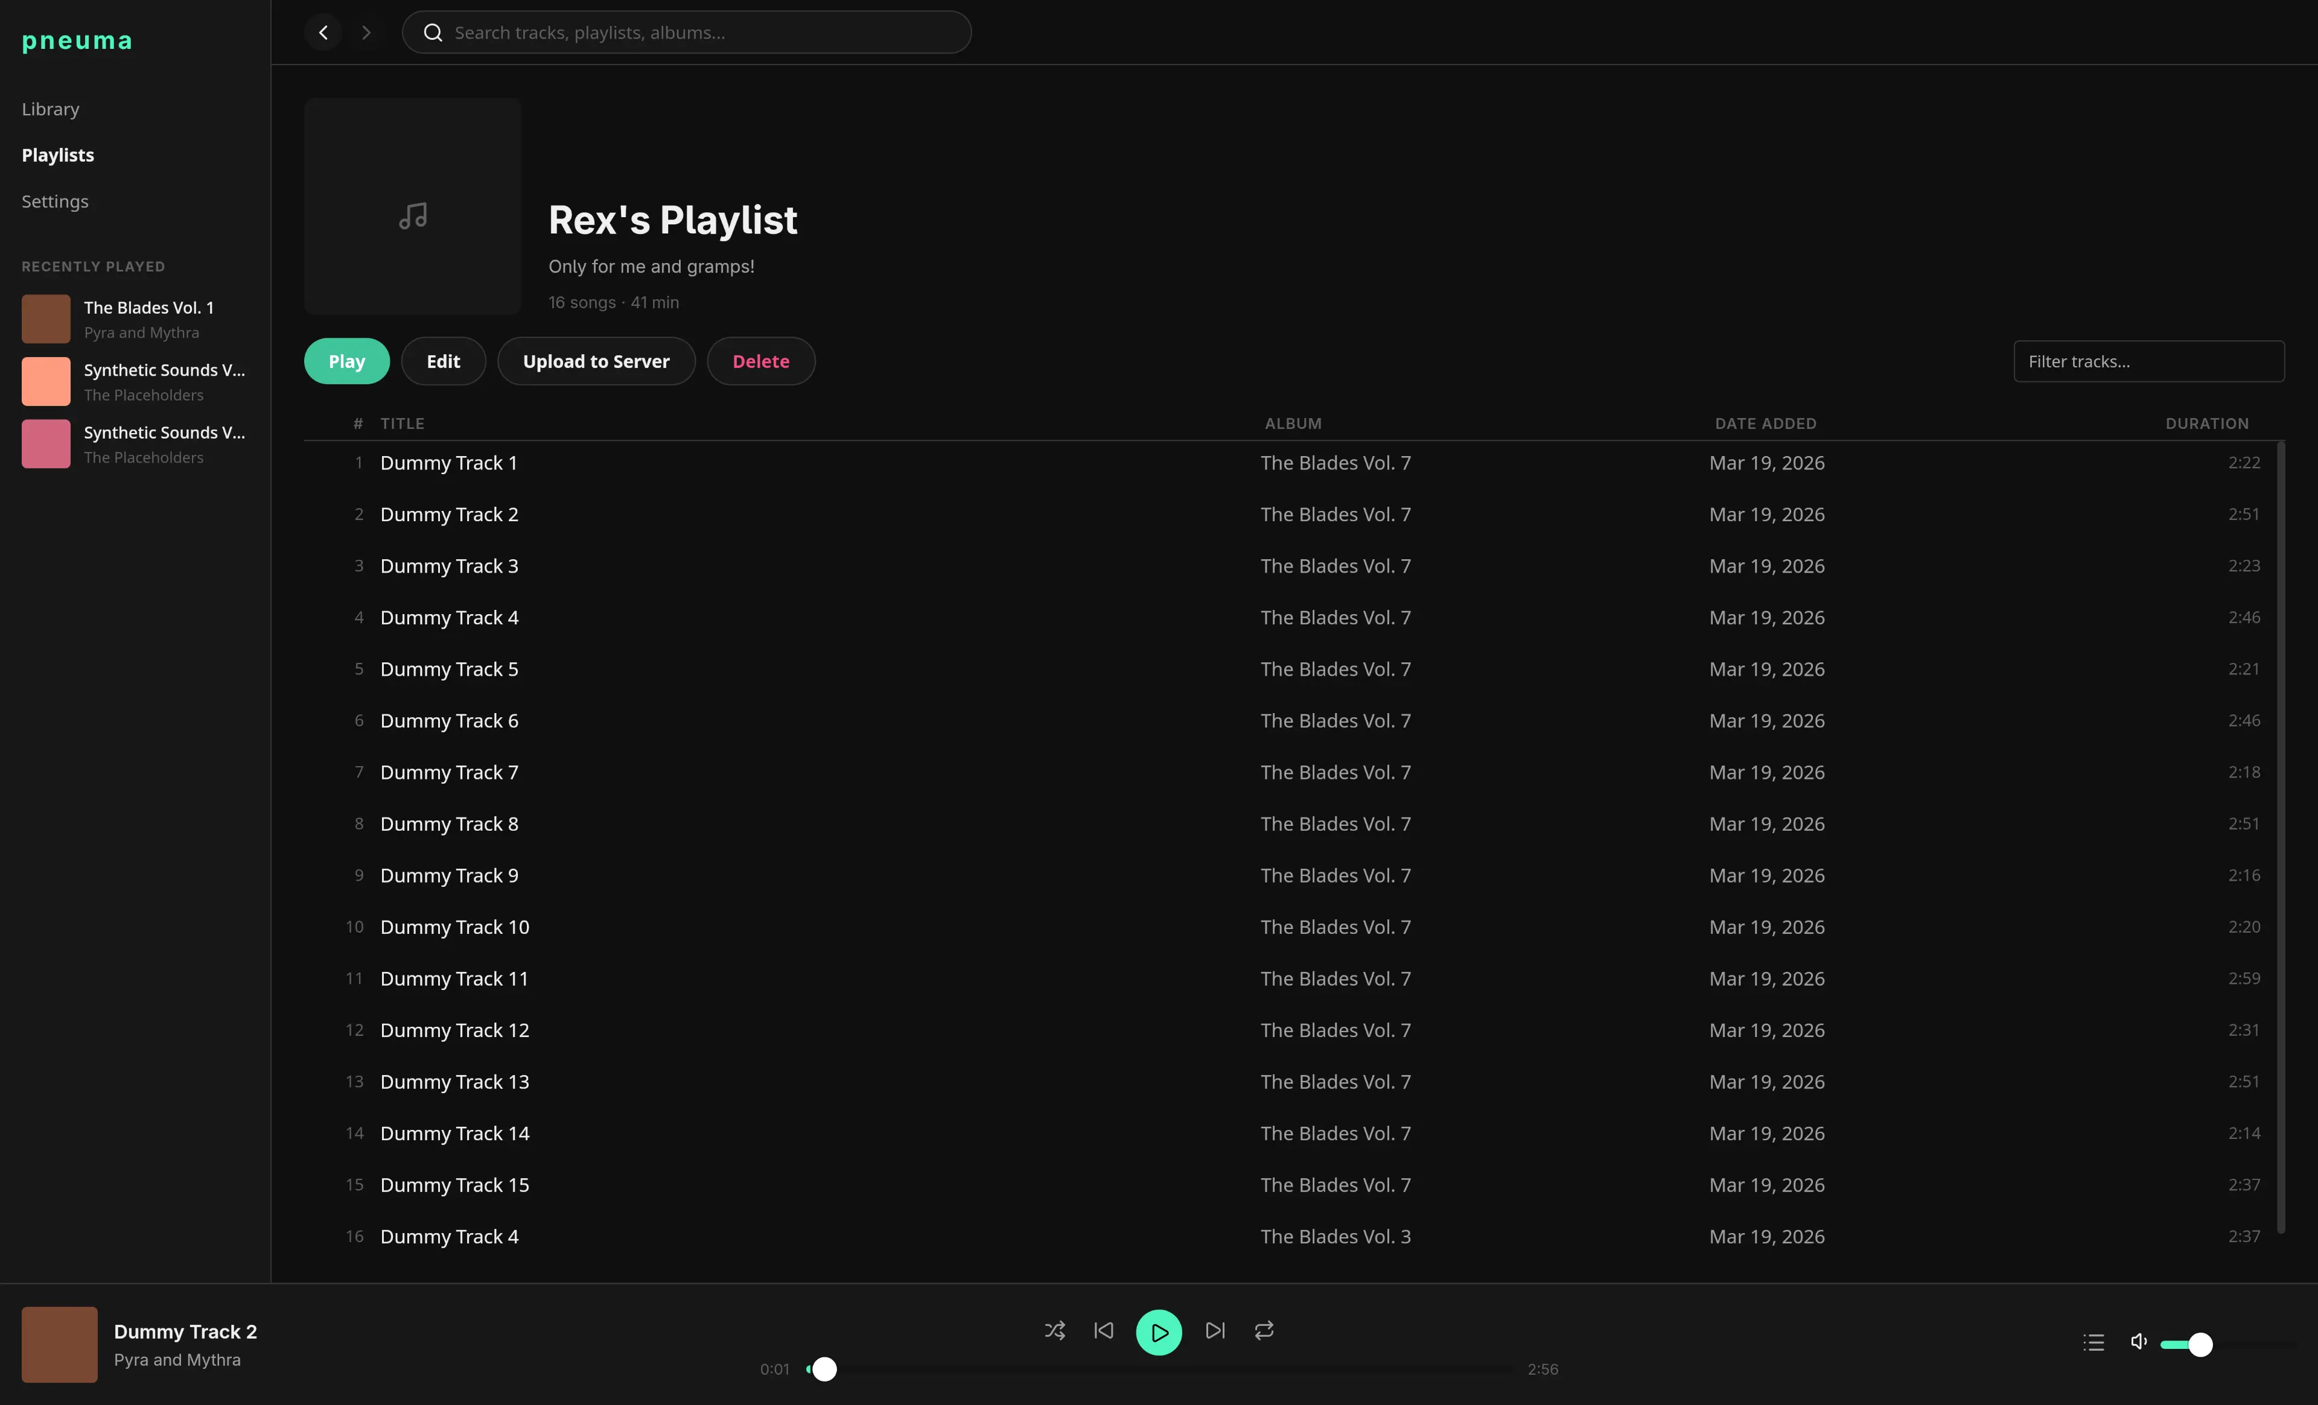Open Settings in sidebar
Viewport: 2318px width, 1405px height.
pos(56,201)
